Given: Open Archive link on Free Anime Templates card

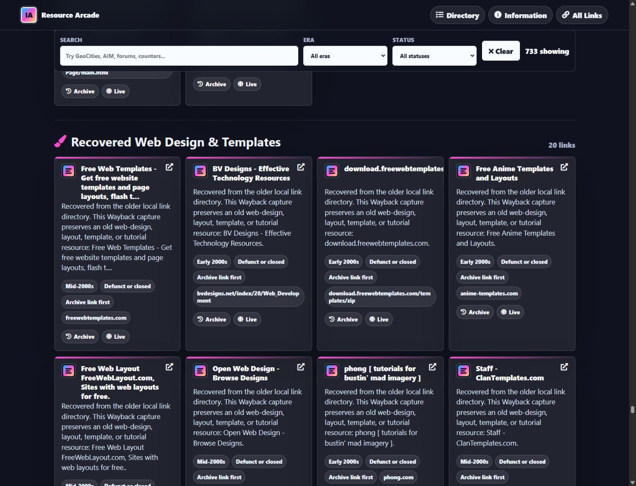Looking at the screenshot, I should pyautogui.click(x=475, y=312).
